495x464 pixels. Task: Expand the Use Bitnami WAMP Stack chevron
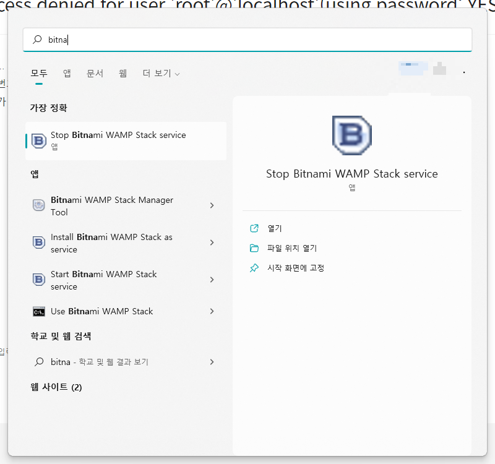[212, 311]
